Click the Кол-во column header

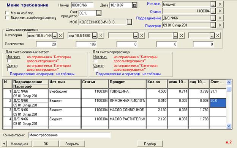click(x=157, y=84)
